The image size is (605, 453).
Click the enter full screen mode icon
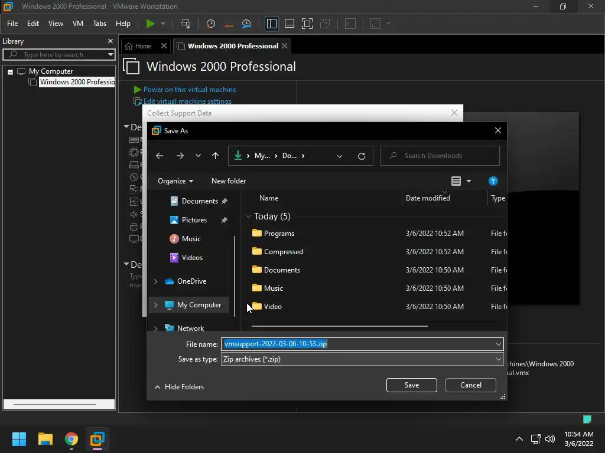tap(307, 24)
